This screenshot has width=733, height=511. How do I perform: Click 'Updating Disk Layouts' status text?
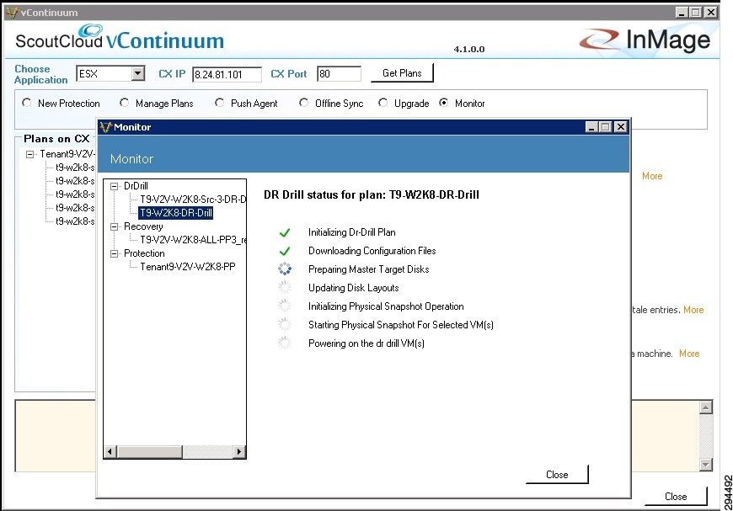[x=353, y=288]
